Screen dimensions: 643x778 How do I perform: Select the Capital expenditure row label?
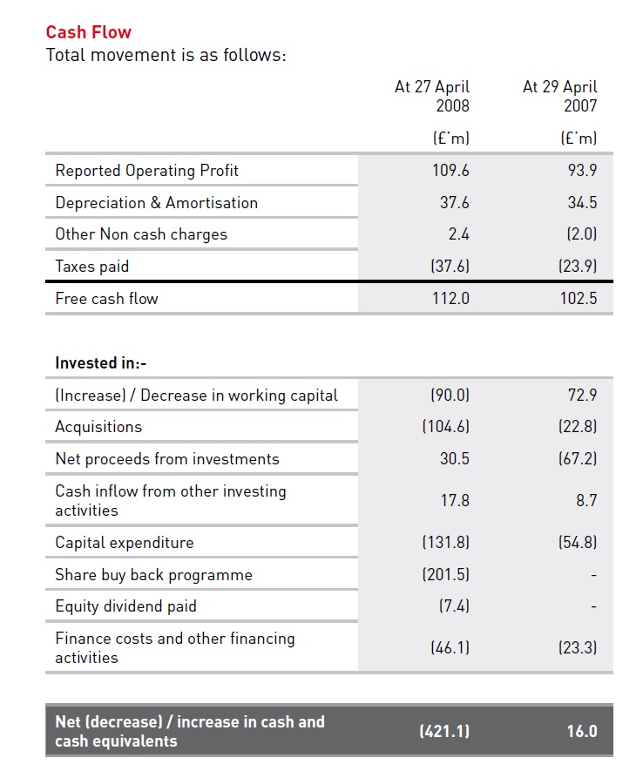point(125,542)
